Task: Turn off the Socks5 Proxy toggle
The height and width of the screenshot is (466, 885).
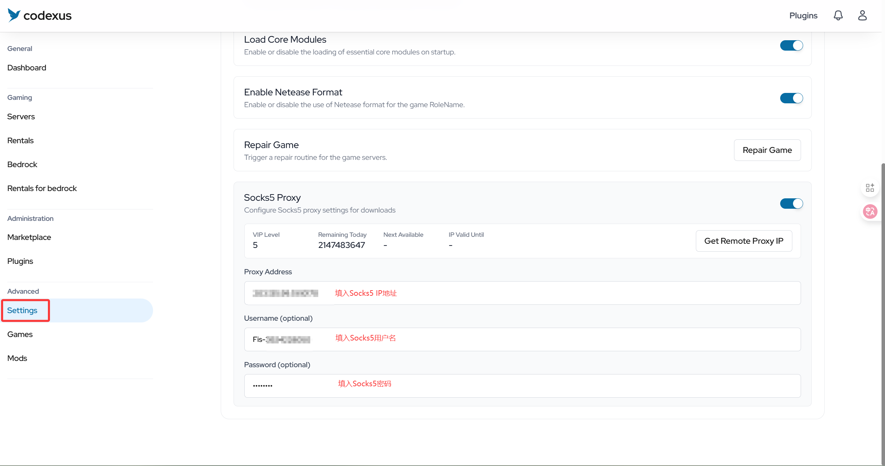Action: coord(791,204)
